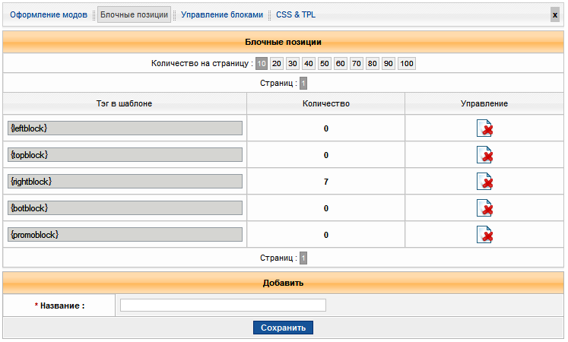Screen dimensions: 568x342
Task: Delete the {topblock} position
Action: click(484, 155)
